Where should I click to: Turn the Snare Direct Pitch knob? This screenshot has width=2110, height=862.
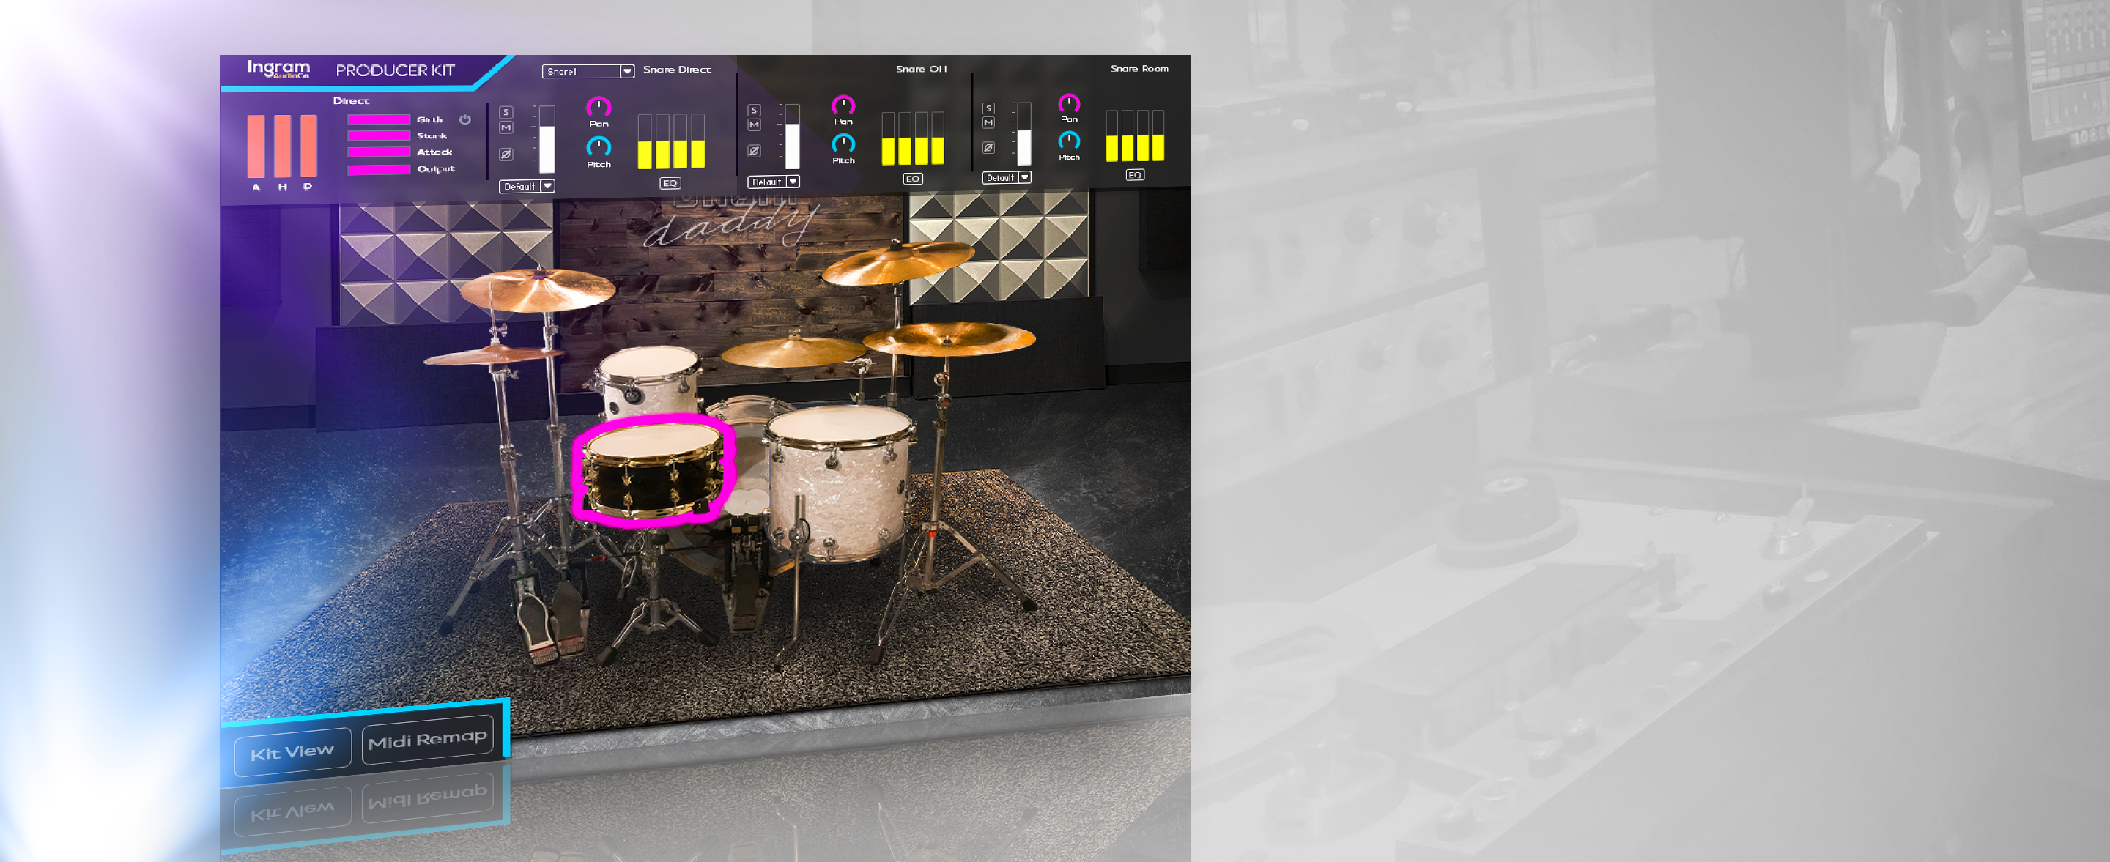tap(599, 147)
